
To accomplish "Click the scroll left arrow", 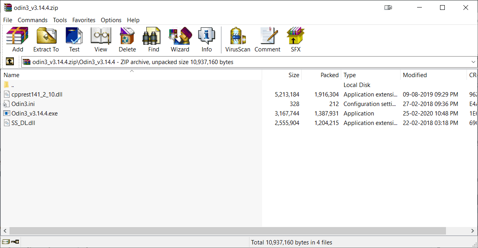I will pos(5,231).
